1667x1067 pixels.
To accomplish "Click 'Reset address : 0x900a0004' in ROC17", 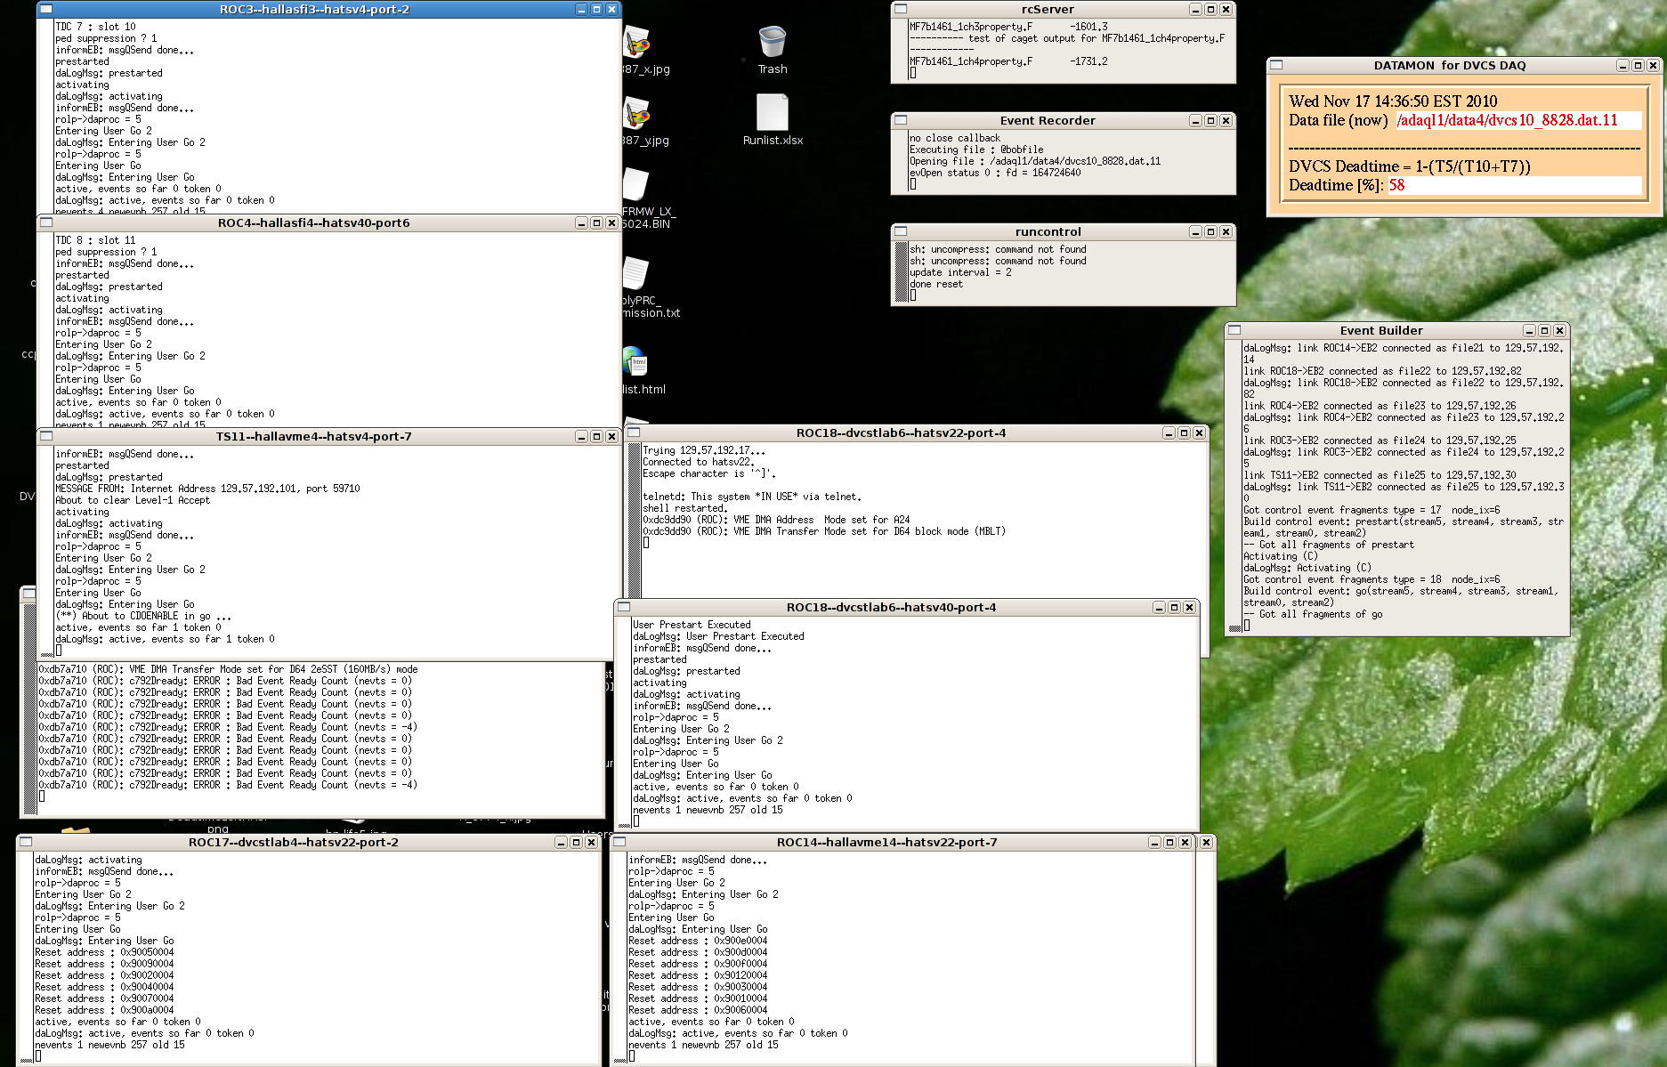I will pyautogui.click(x=104, y=1010).
